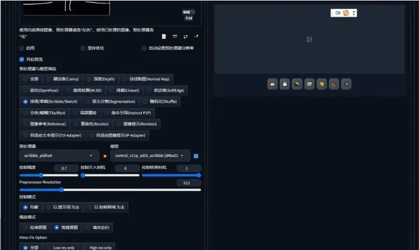Select the Revision filter option

pyautogui.click(x=136, y=124)
